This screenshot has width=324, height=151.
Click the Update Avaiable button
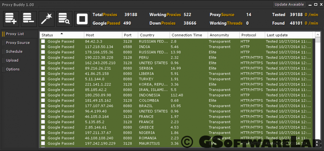[x=289, y=4]
